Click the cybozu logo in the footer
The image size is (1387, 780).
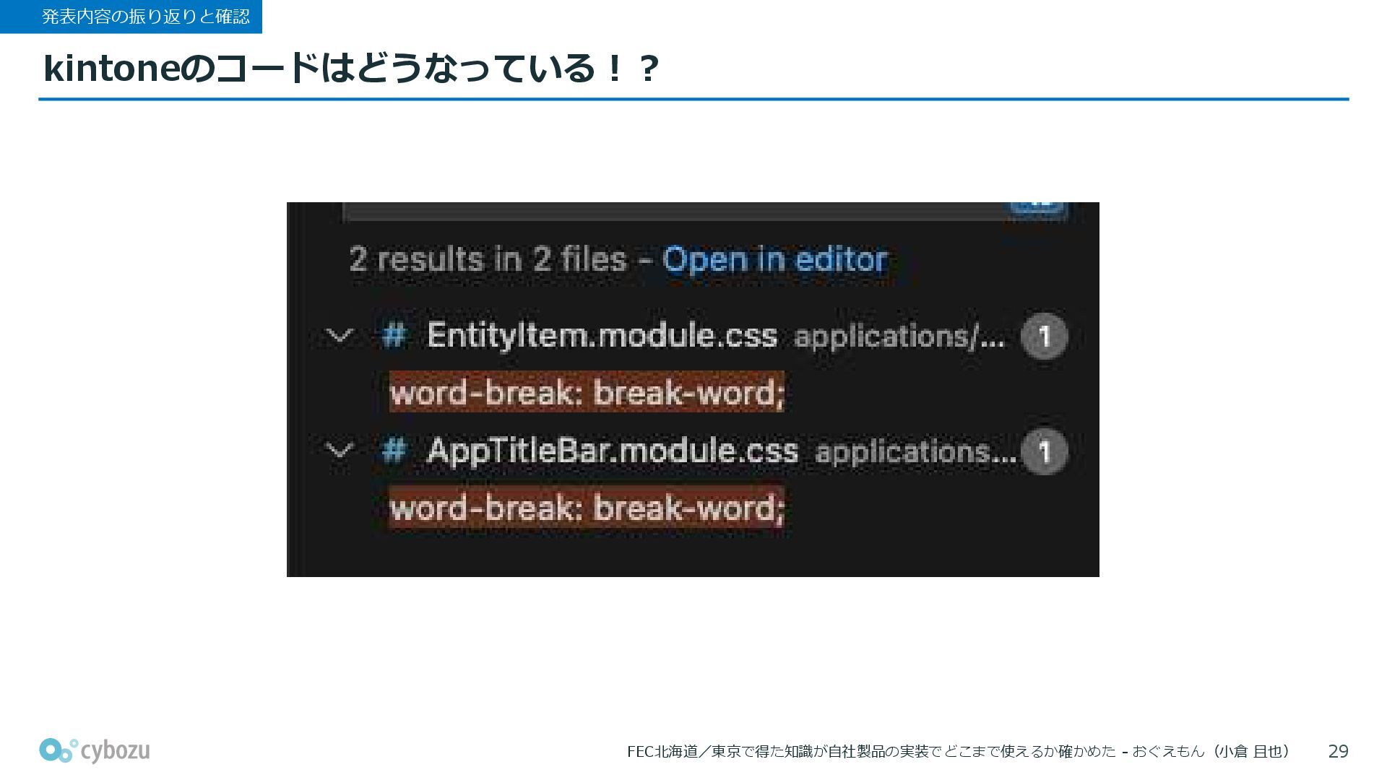(x=95, y=750)
